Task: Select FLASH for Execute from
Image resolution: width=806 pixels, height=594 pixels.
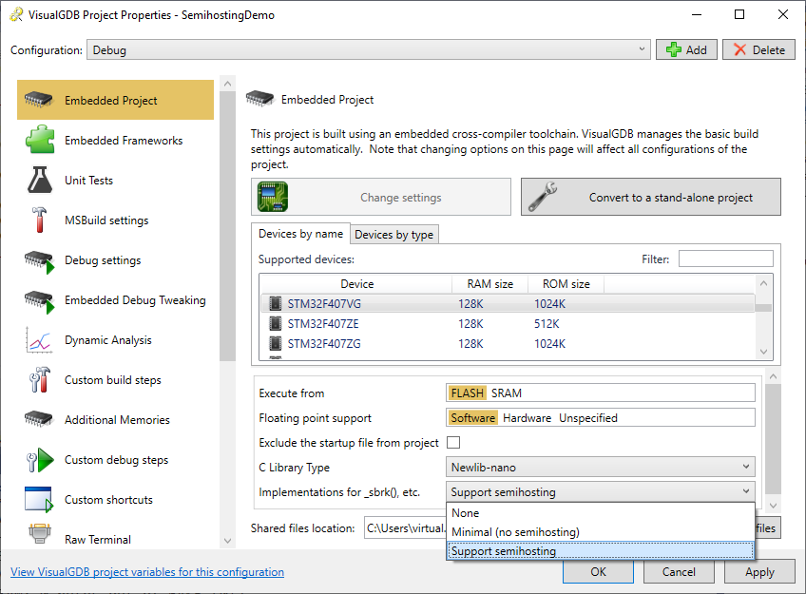Action: pos(468,393)
